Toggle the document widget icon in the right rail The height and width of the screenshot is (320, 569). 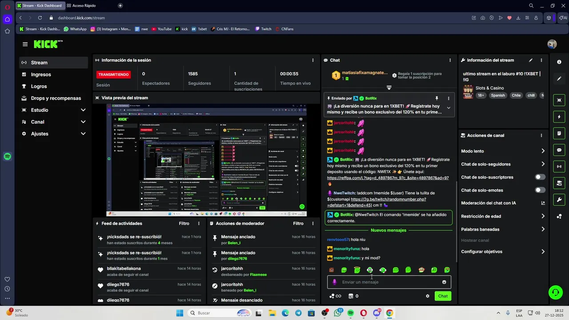tap(559, 133)
